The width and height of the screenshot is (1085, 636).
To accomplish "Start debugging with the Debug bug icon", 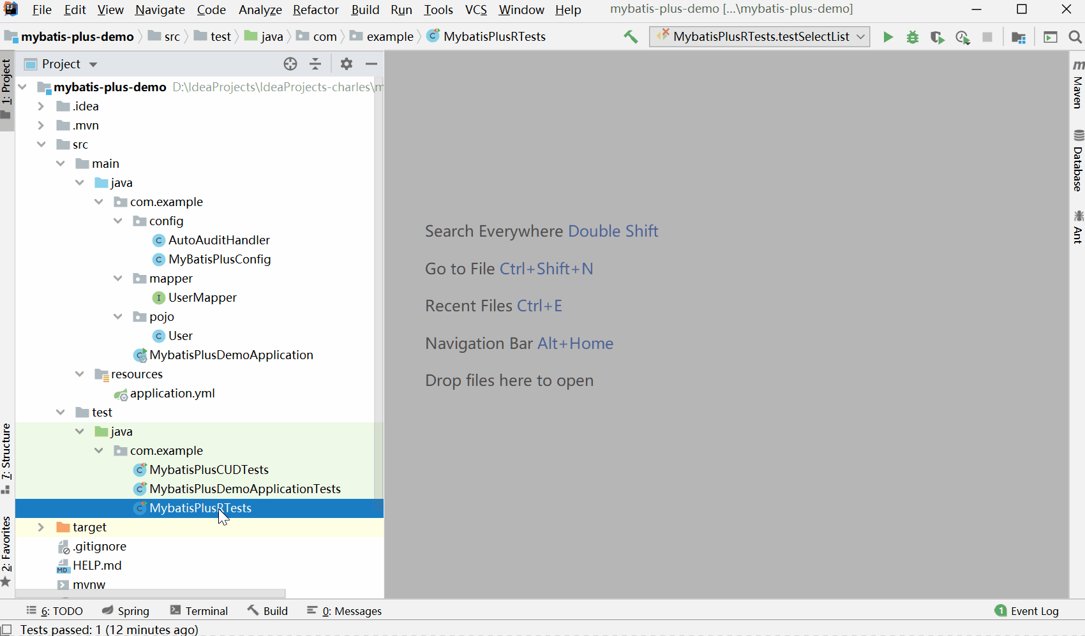I will pyautogui.click(x=913, y=37).
